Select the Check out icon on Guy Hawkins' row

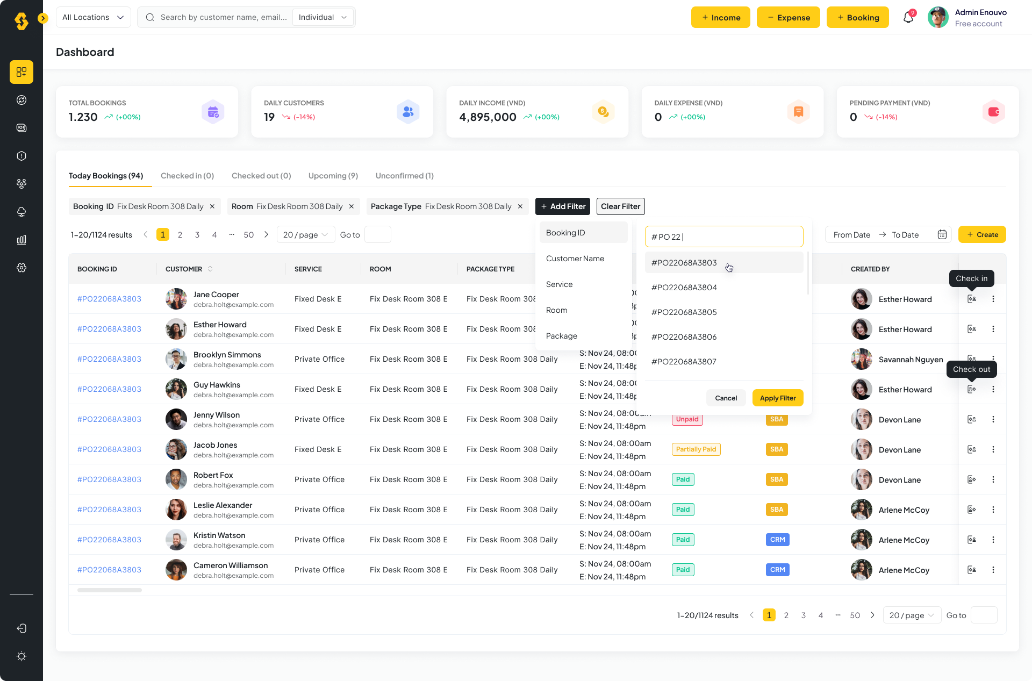coord(971,389)
